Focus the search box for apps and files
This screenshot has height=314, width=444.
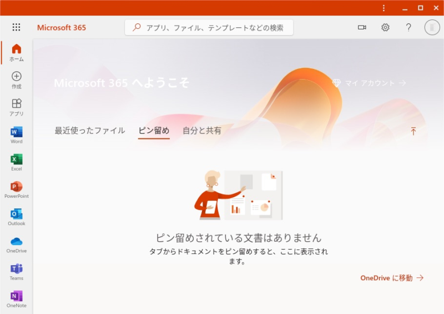pos(209,27)
